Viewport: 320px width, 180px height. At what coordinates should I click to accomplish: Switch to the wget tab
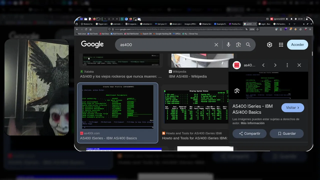pos(265,24)
